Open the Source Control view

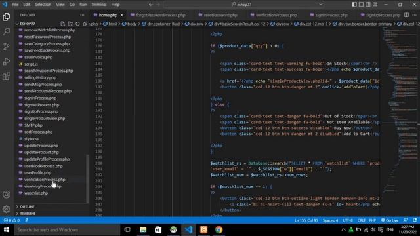click(7, 47)
